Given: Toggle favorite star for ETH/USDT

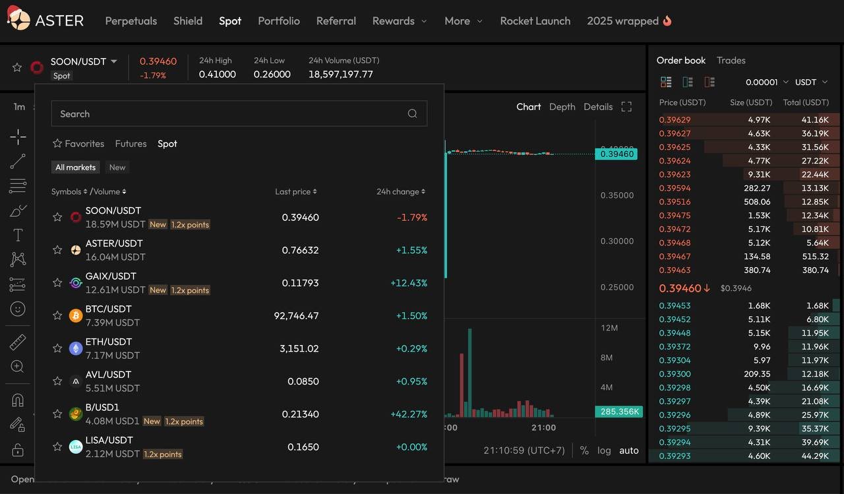Looking at the screenshot, I should click(x=57, y=348).
